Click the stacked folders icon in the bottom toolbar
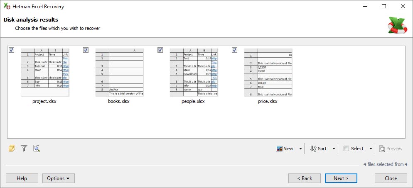 (12, 149)
